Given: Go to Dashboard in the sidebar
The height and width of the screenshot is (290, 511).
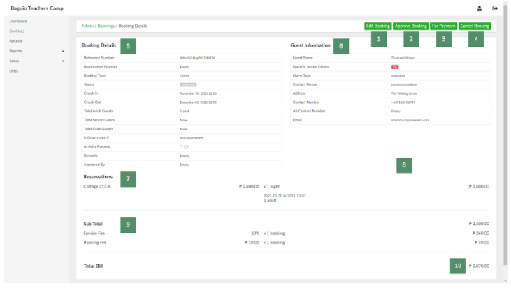Looking at the screenshot, I should pyautogui.click(x=17, y=22).
